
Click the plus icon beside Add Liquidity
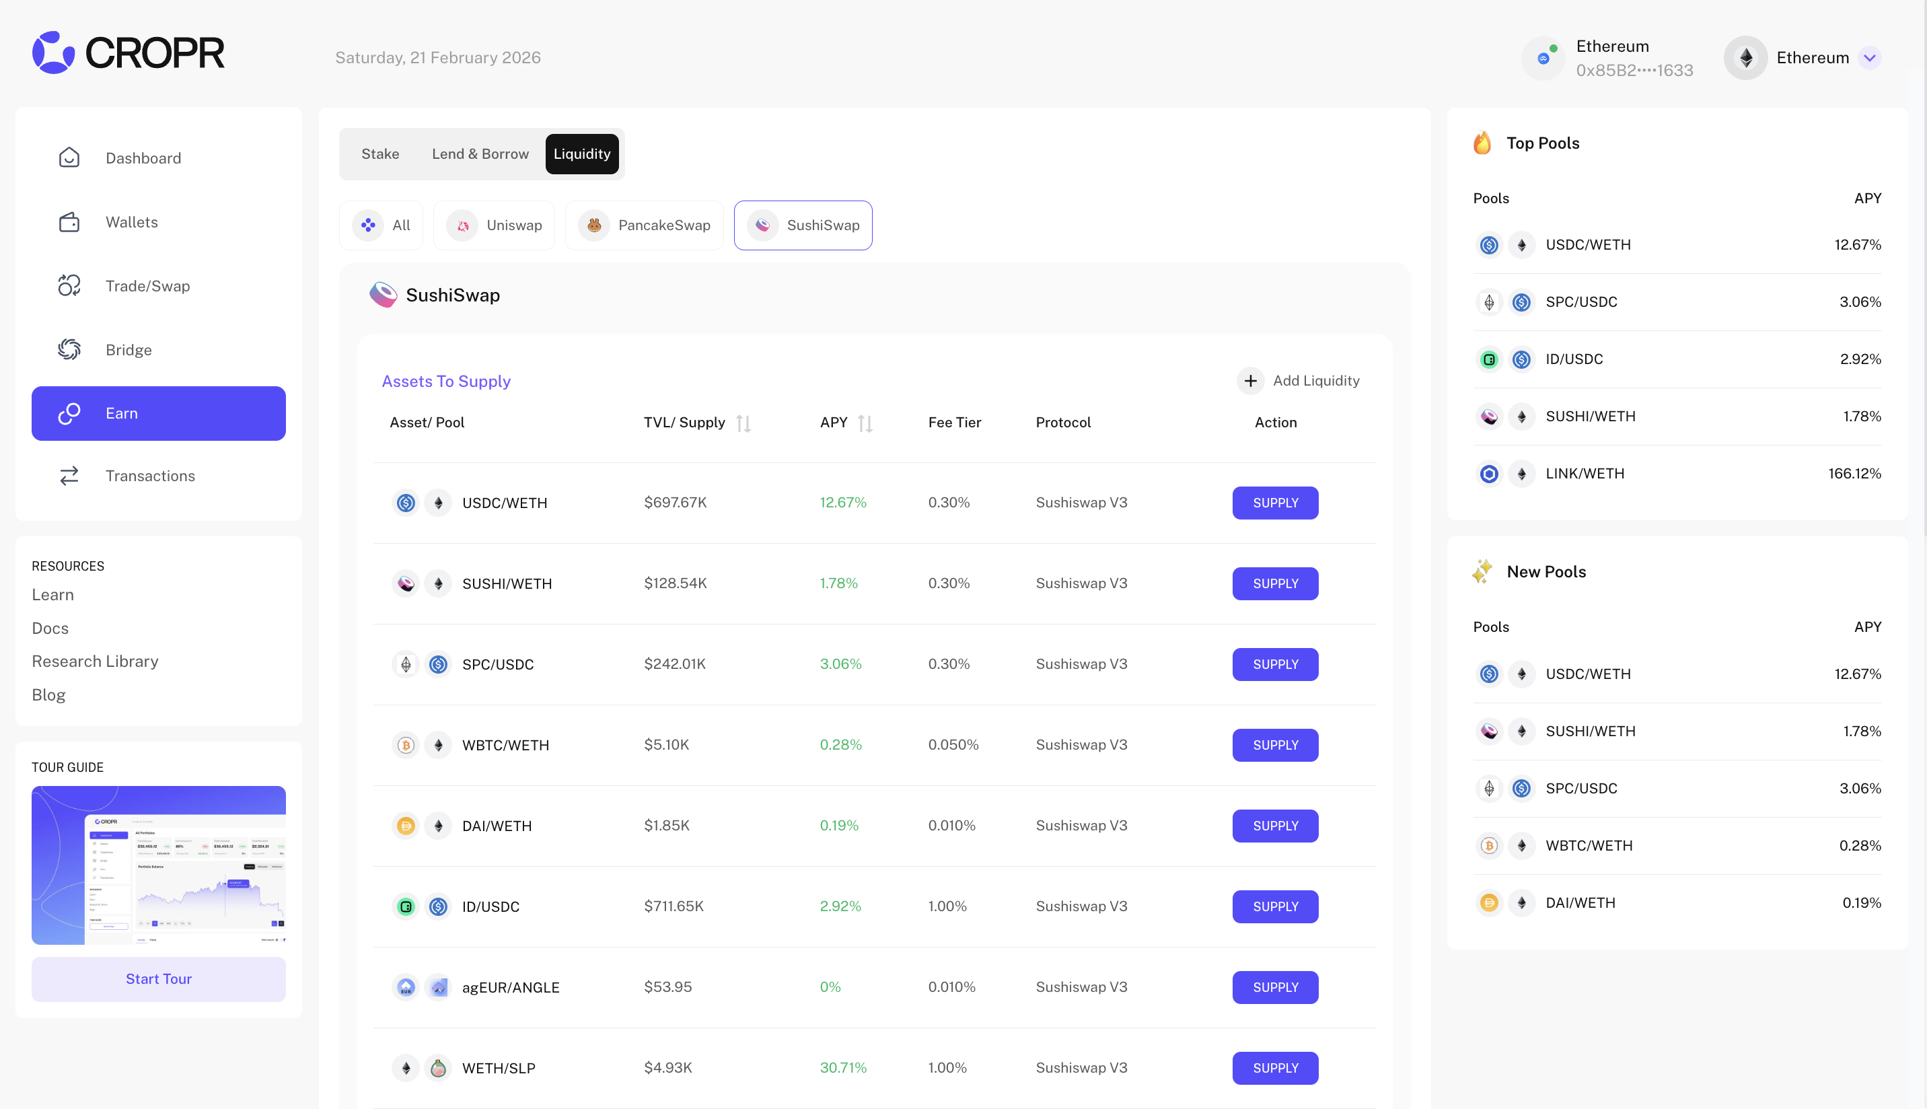pyautogui.click(x=1251, y=381)
